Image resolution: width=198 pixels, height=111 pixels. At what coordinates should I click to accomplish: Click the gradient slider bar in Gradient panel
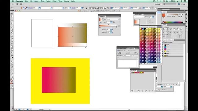tap(108, 26)
